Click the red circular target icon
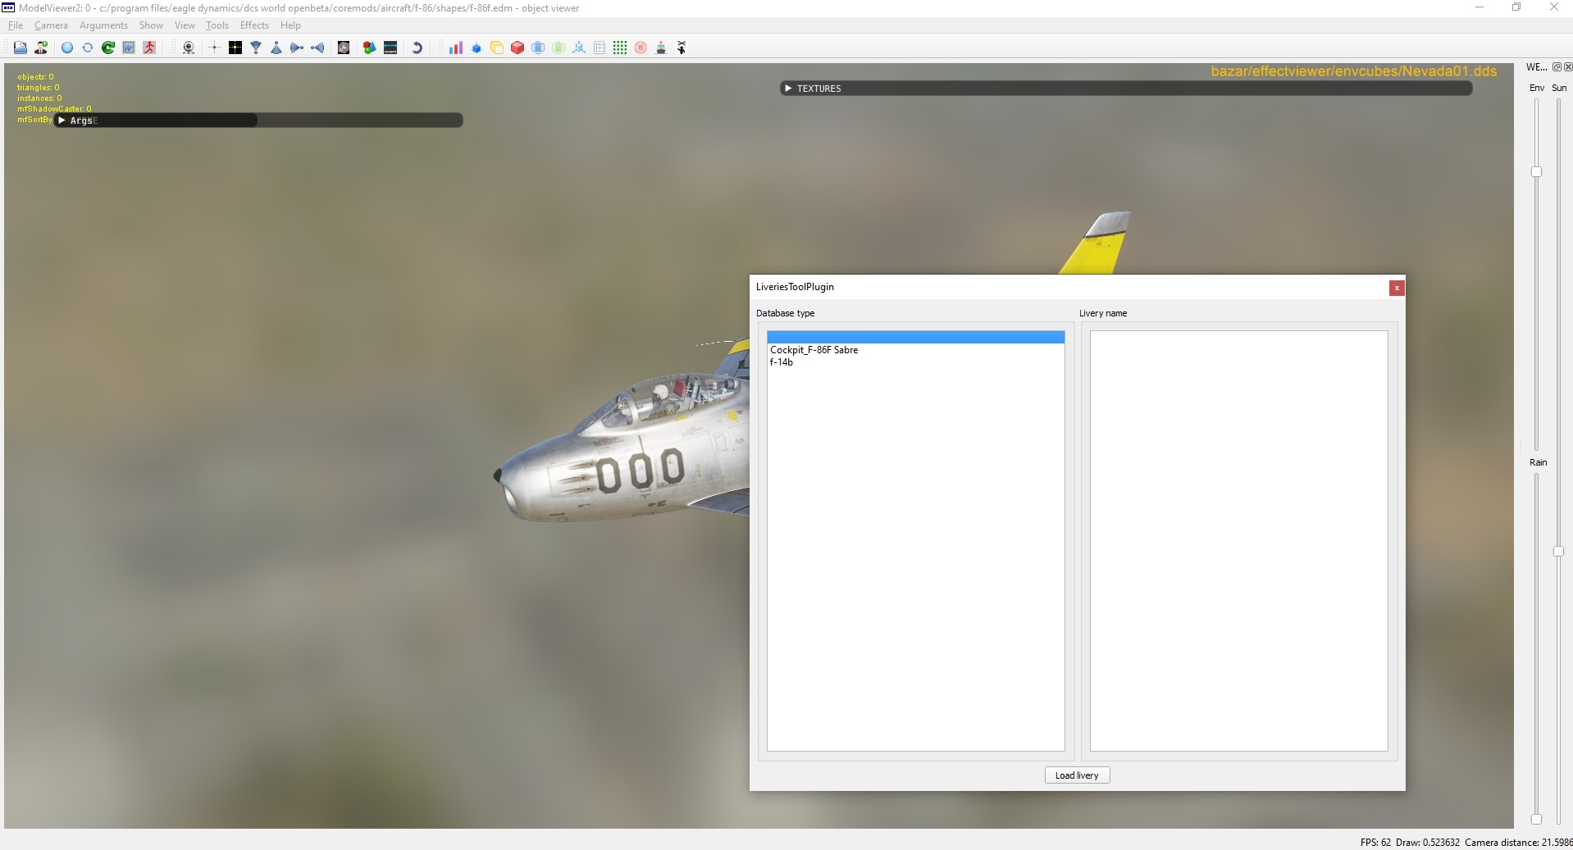The height and width of the screenshot is (850, 1573). tap(641, 48)
